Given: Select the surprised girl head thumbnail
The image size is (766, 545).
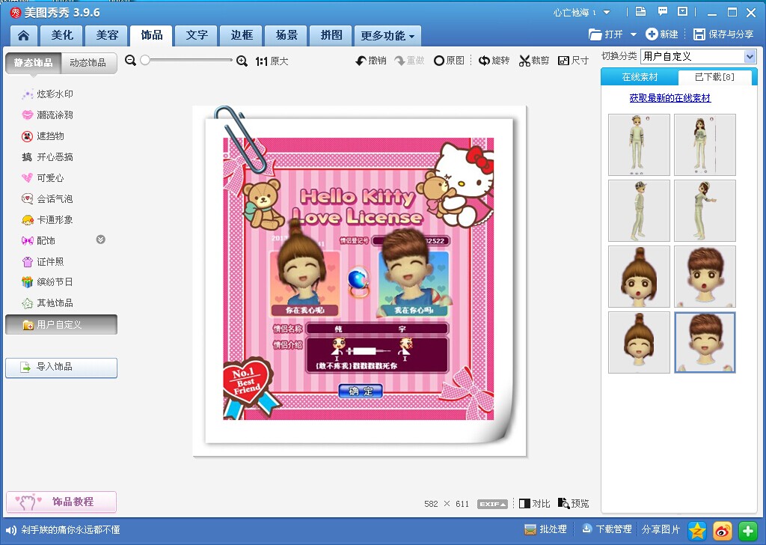Looking at the screenshot, I should click(639, 277).
